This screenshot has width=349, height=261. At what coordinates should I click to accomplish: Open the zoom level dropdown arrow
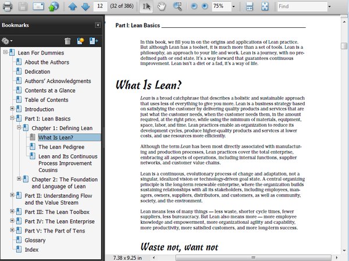coord(233,6)
